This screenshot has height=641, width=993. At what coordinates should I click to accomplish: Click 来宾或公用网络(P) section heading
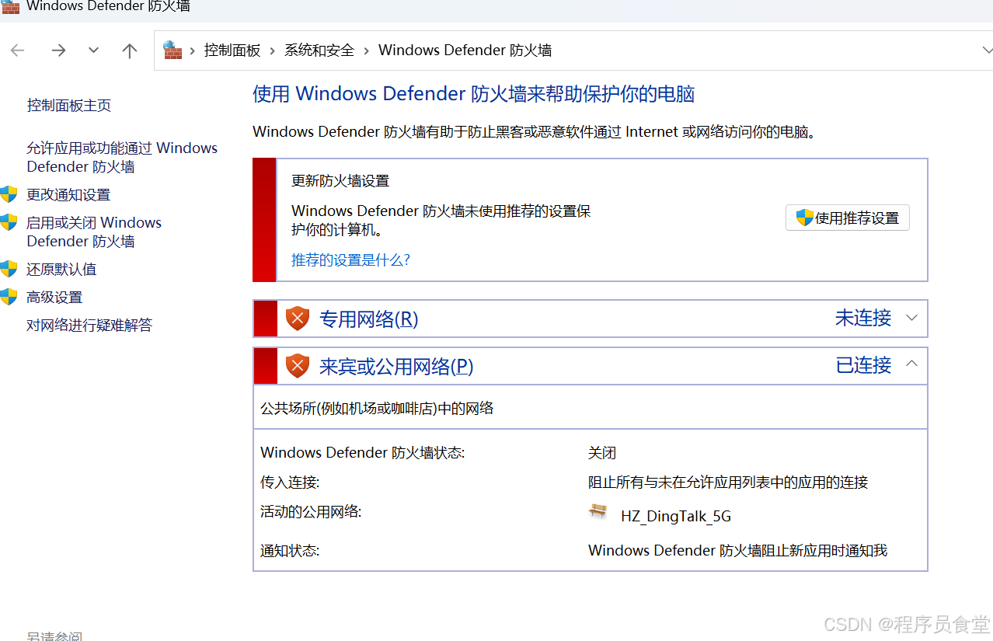(x=396, y=366)
